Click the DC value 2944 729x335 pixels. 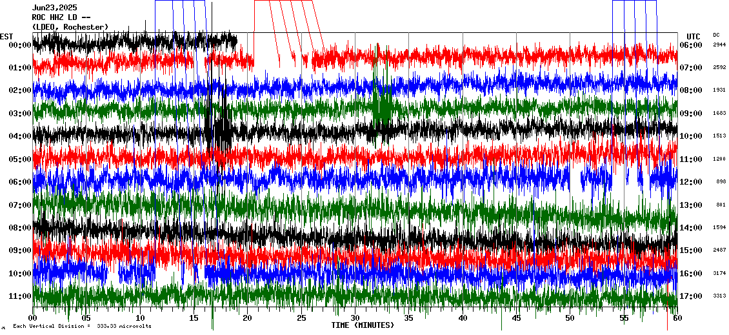(x=719, y=45)
